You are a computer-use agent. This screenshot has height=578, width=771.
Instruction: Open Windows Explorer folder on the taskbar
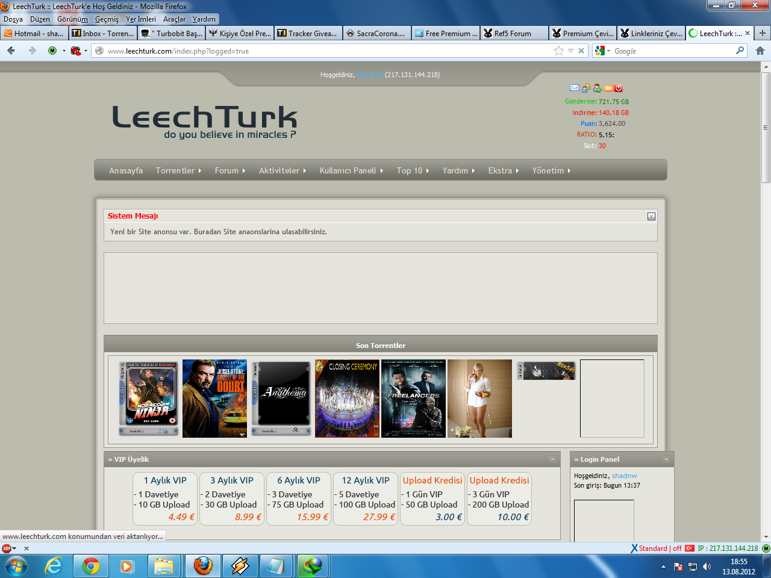(x=163, y=566)
